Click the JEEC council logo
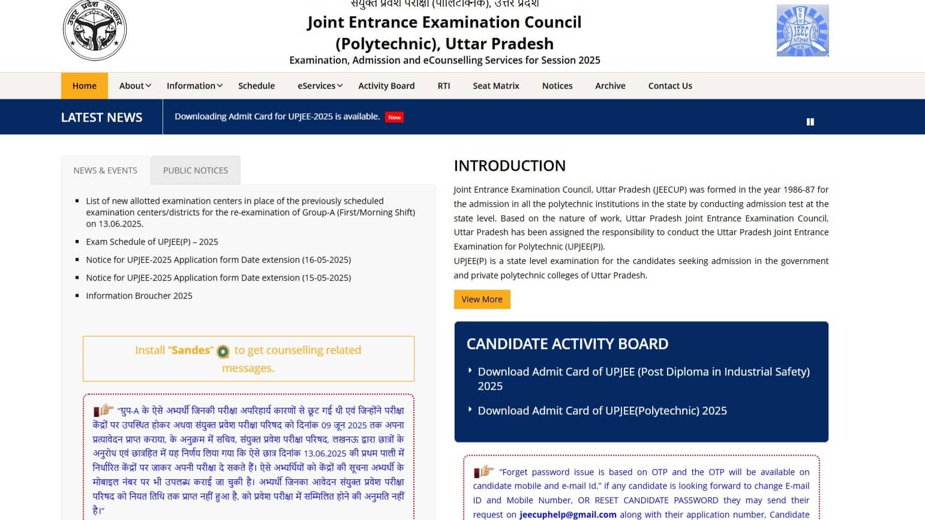 pos(802,31)
